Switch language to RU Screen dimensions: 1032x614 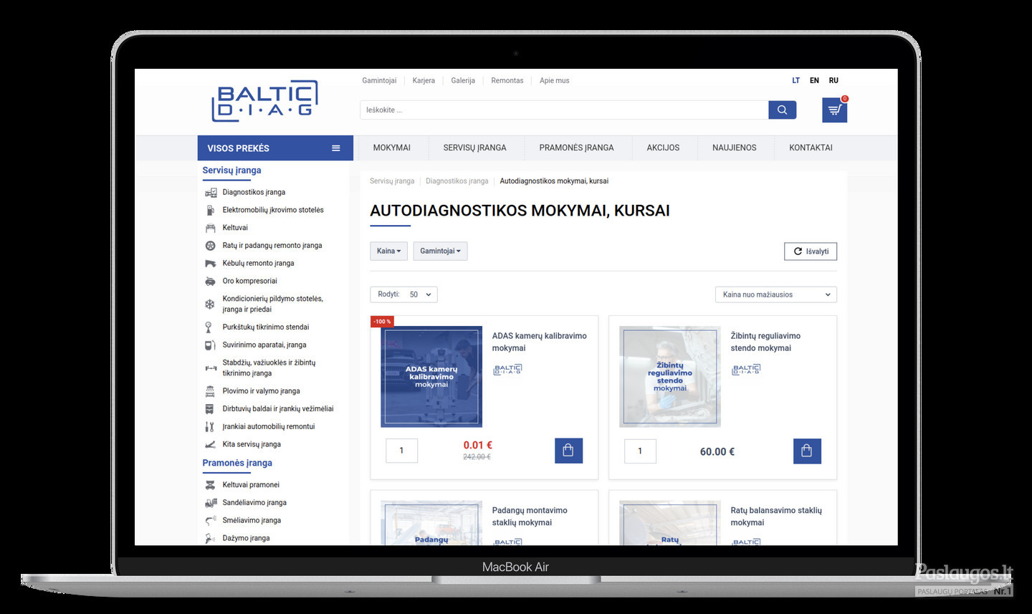(833, 81)
